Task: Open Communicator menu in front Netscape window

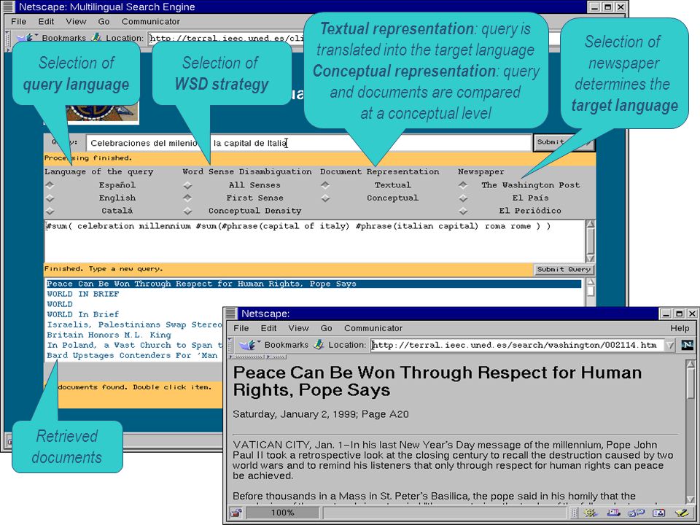Action: (x=373, y=328)
